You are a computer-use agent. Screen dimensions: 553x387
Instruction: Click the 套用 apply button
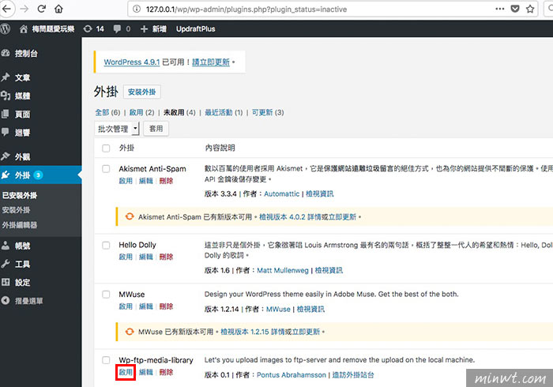[x=156, y=129]
